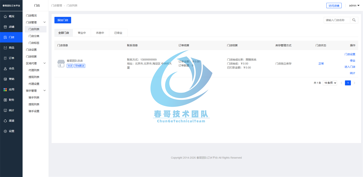Click the 进入门店 action link
363x177 pixels.
pos(350,67)
